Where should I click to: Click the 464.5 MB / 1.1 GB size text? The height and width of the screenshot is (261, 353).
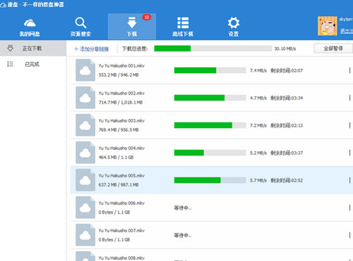(x=116, y=158)
